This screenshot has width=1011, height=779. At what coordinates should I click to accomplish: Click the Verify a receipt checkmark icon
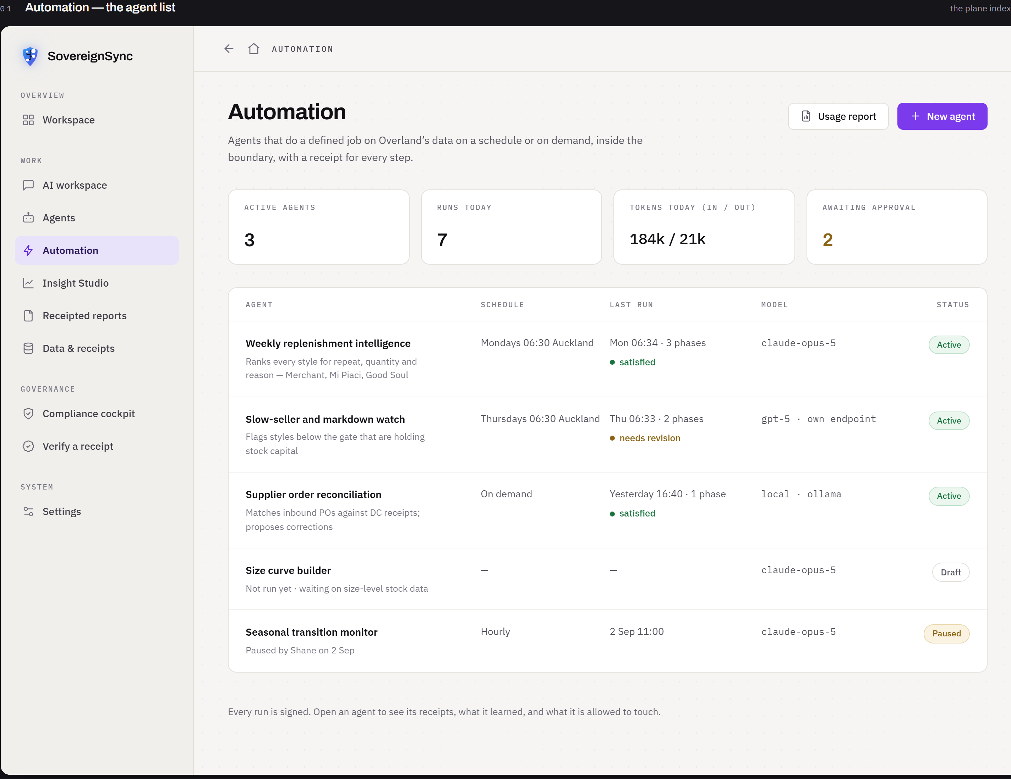[28, 446]
